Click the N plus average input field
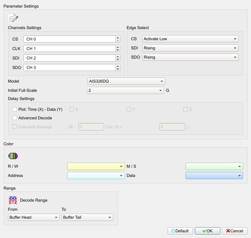Image resolution: width=251 pixels, height=238 pixels. tap(172, 127)
